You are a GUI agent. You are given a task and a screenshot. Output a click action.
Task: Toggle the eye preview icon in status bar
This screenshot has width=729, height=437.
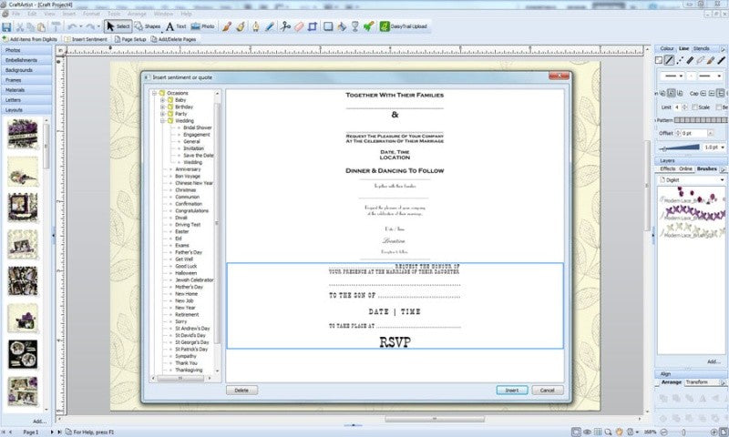point(587,432)
